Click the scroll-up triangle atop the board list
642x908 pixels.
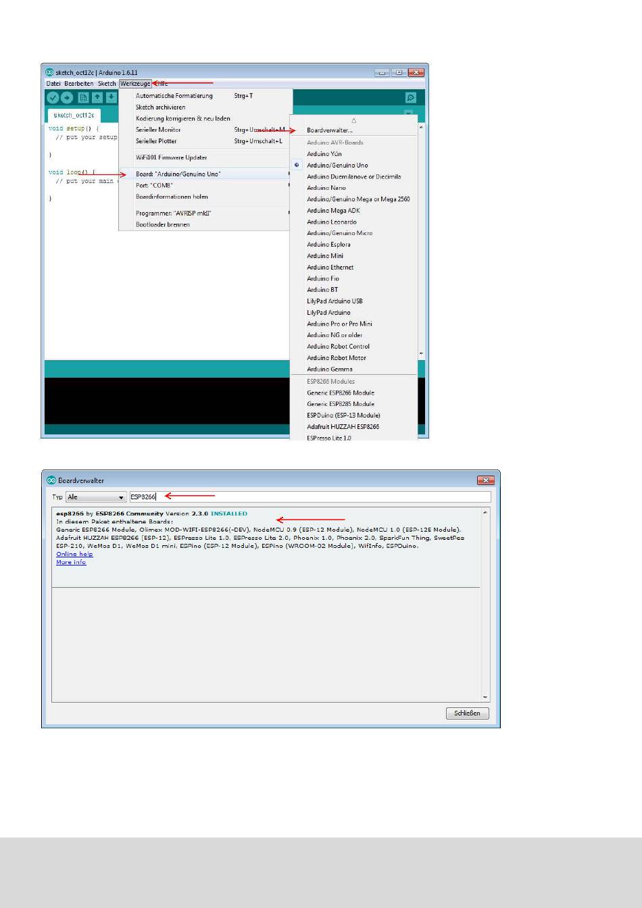point(354,120)
